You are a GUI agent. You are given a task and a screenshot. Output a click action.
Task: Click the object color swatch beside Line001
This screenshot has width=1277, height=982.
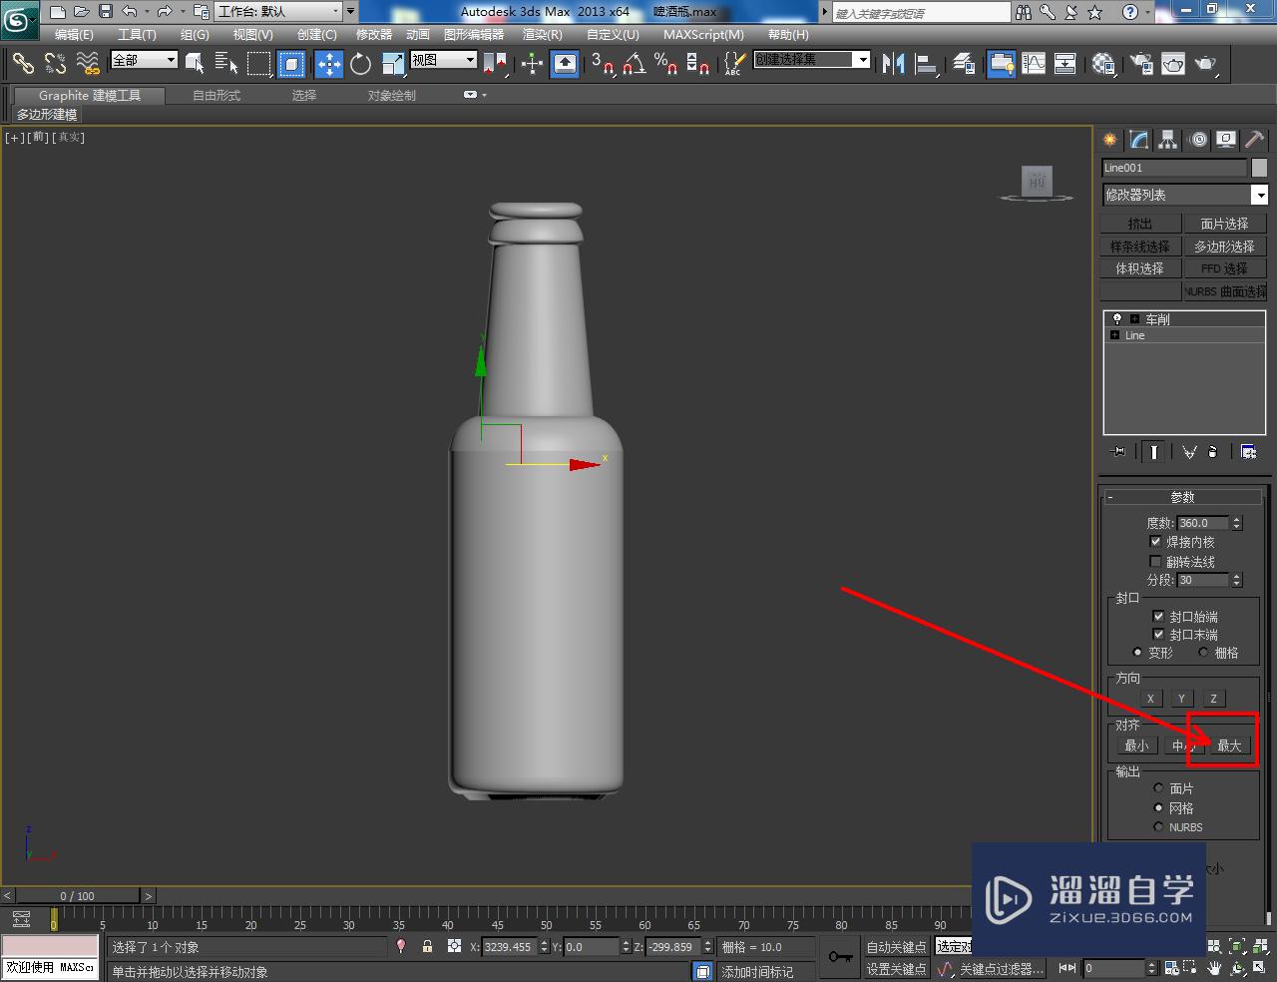(1259, 167)
